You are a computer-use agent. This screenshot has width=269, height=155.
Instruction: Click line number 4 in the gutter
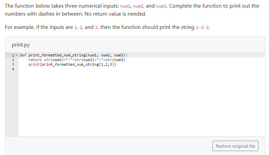click(x=13, y=69)
